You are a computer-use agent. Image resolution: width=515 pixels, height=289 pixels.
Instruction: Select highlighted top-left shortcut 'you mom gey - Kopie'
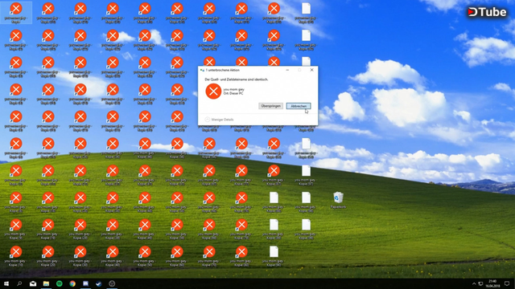(x=16, y=13)
